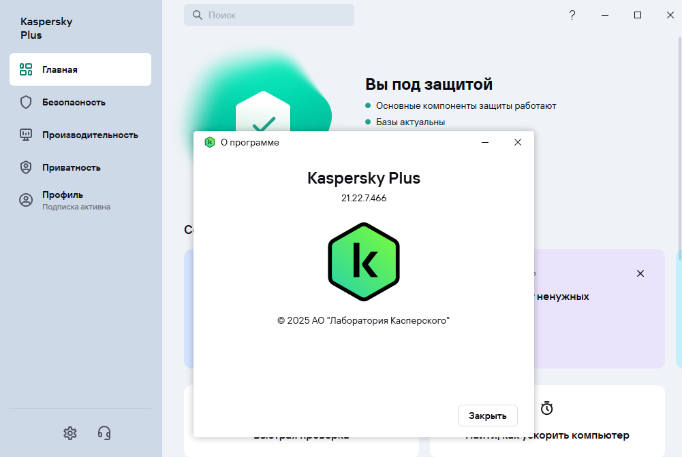The width and height of the screenshot is (682, 457).
Task: Click the Производительность monitor icon
Action: point(26,135)
